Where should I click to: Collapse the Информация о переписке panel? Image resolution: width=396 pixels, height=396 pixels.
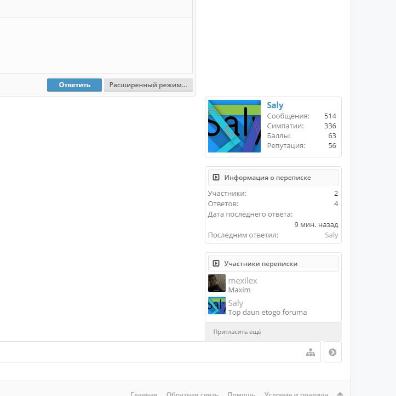point(216,177)
